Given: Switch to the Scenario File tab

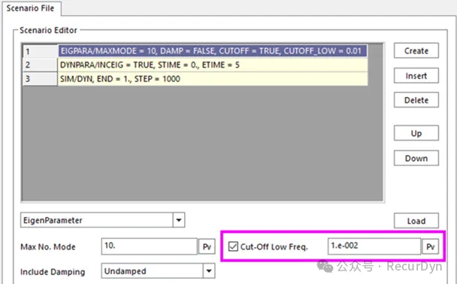Looking at the screenshot, I should tap(30, 8).
